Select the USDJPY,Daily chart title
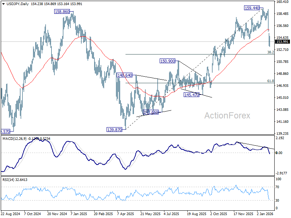This screenshot has width=291, height=218. click(x=17, y=4)
